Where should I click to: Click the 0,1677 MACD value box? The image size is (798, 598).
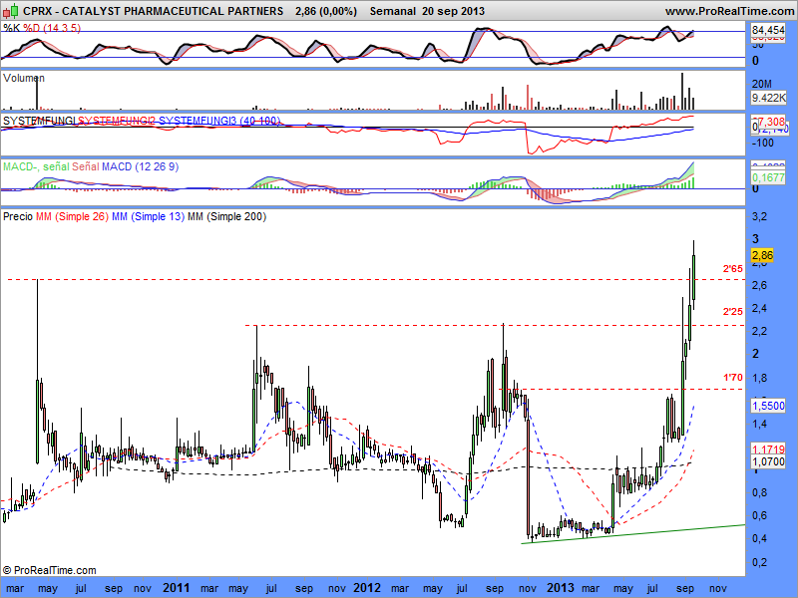tap(768, 177)
